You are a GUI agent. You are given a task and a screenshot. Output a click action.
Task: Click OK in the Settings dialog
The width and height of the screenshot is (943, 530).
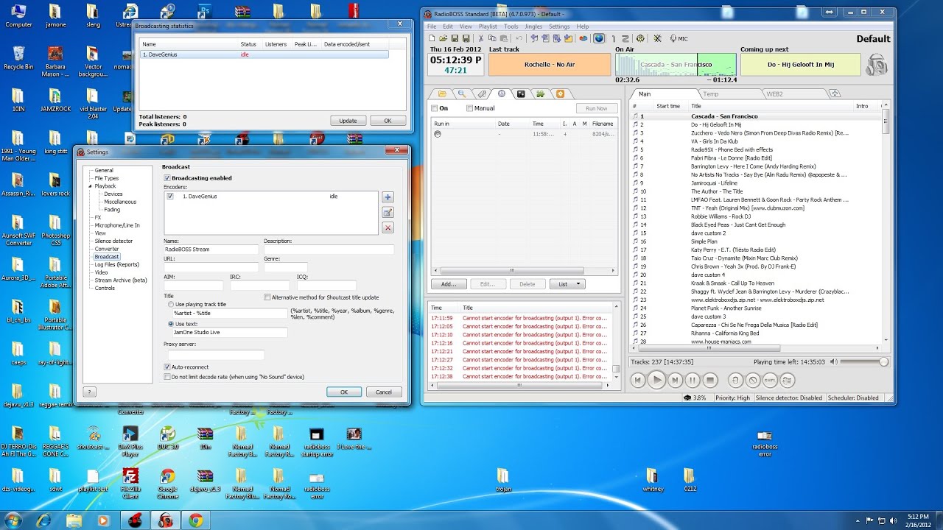point(344,392)
